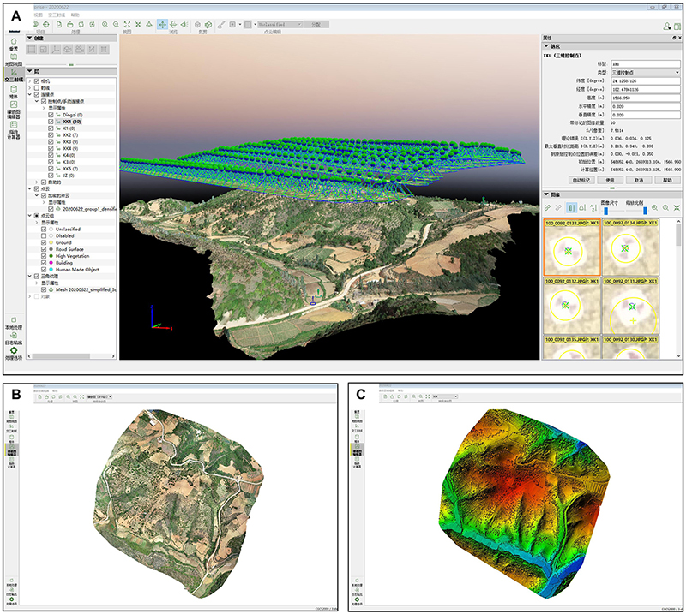Uncheck the Dingzi (0) control point
686x614 pixels.
tap(51, 115)
